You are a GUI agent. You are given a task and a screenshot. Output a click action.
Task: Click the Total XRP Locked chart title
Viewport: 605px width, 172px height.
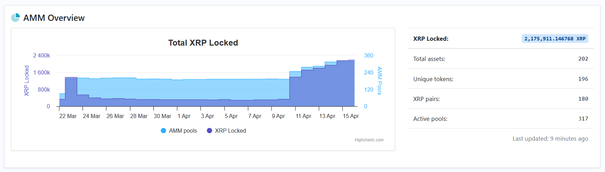point(203,43)
